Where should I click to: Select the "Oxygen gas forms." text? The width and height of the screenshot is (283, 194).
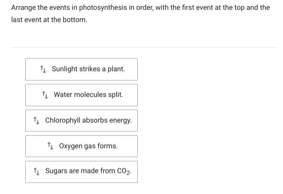pos(88,146)
